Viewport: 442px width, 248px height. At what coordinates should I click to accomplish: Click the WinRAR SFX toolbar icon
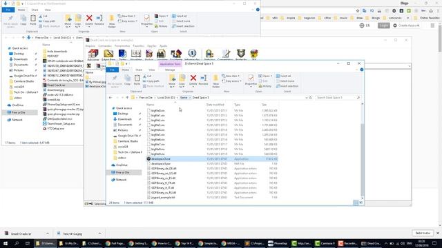tap(253, 54)
